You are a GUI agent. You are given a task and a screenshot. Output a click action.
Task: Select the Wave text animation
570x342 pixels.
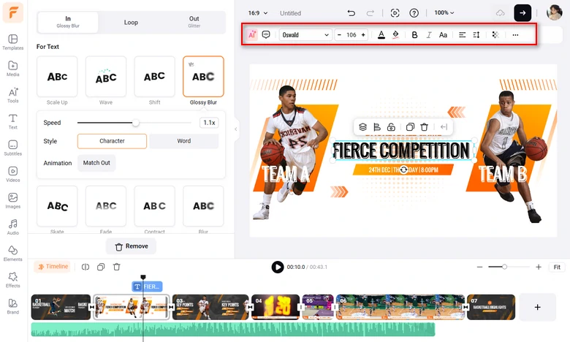pyautogui.click(x=106, y=76)
